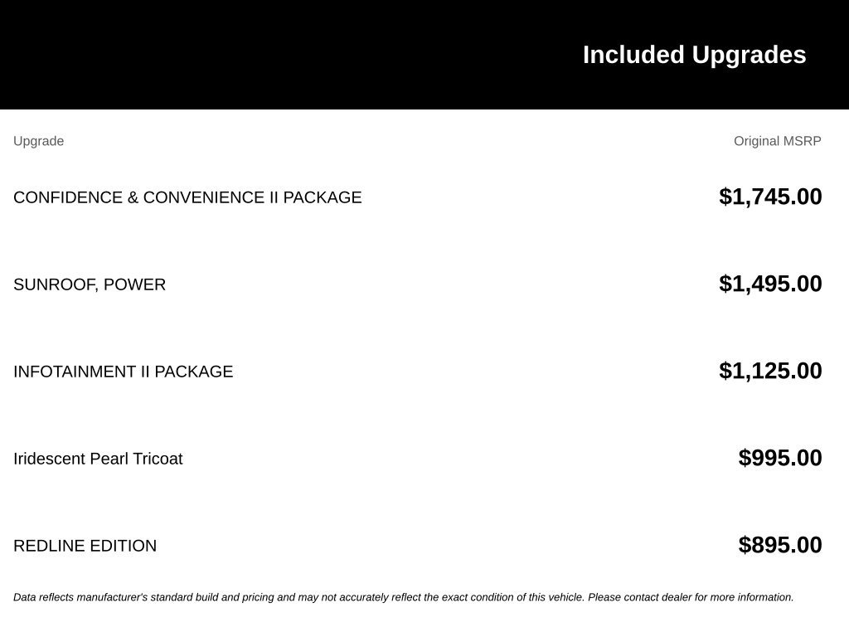Select INFOTAINMENT II PACKAGE upgrade label
The width and height of the screenshot is (849, 637).
tap(123, 372)
